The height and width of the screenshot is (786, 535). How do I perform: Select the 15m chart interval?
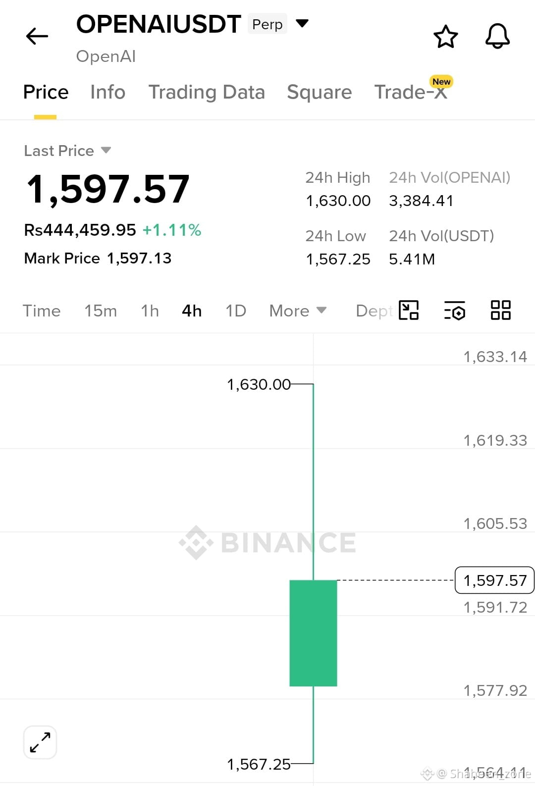[x=101, y=311]
